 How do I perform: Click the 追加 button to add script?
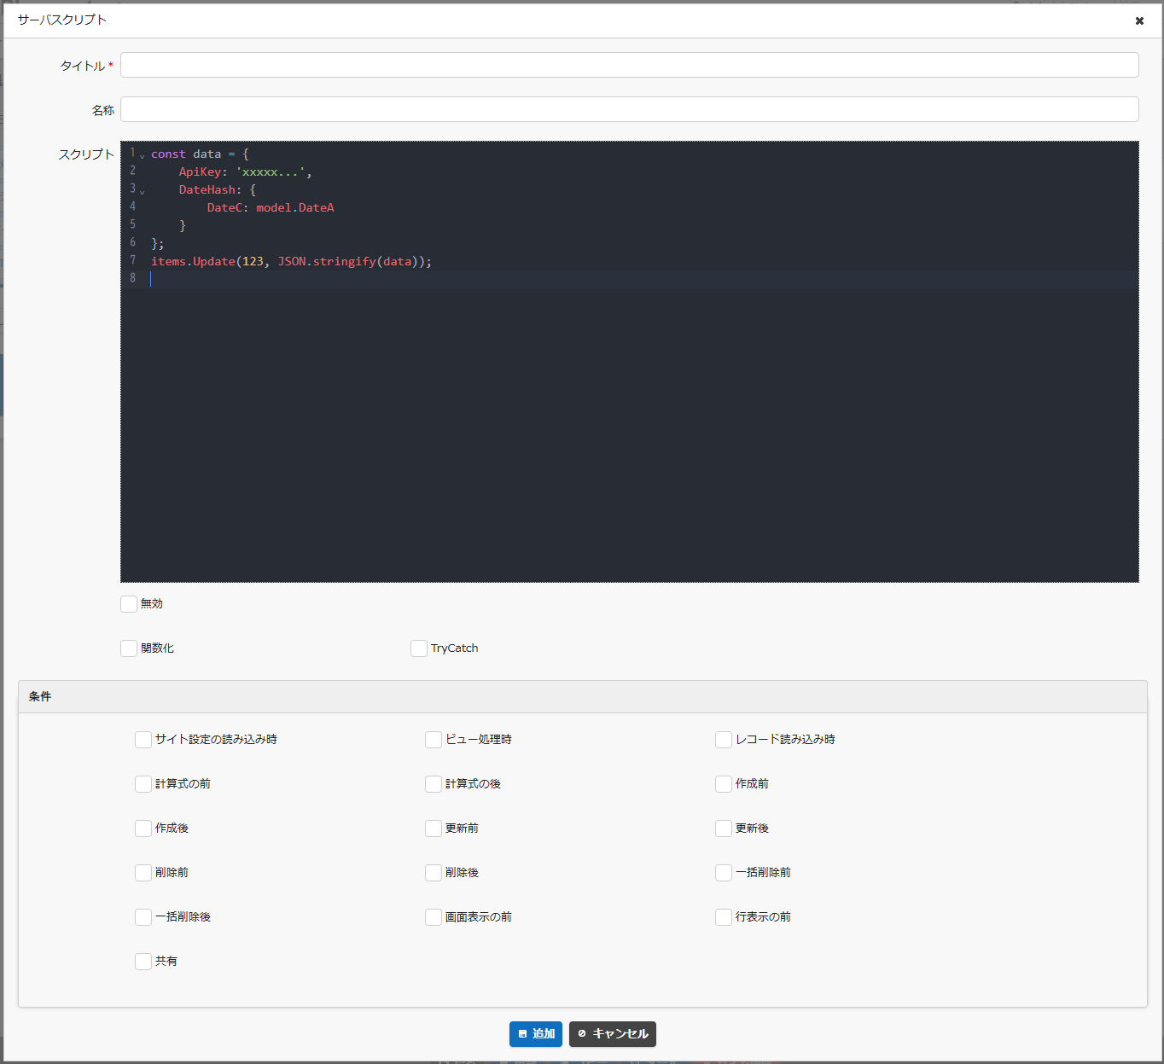tap(535, 1034)
